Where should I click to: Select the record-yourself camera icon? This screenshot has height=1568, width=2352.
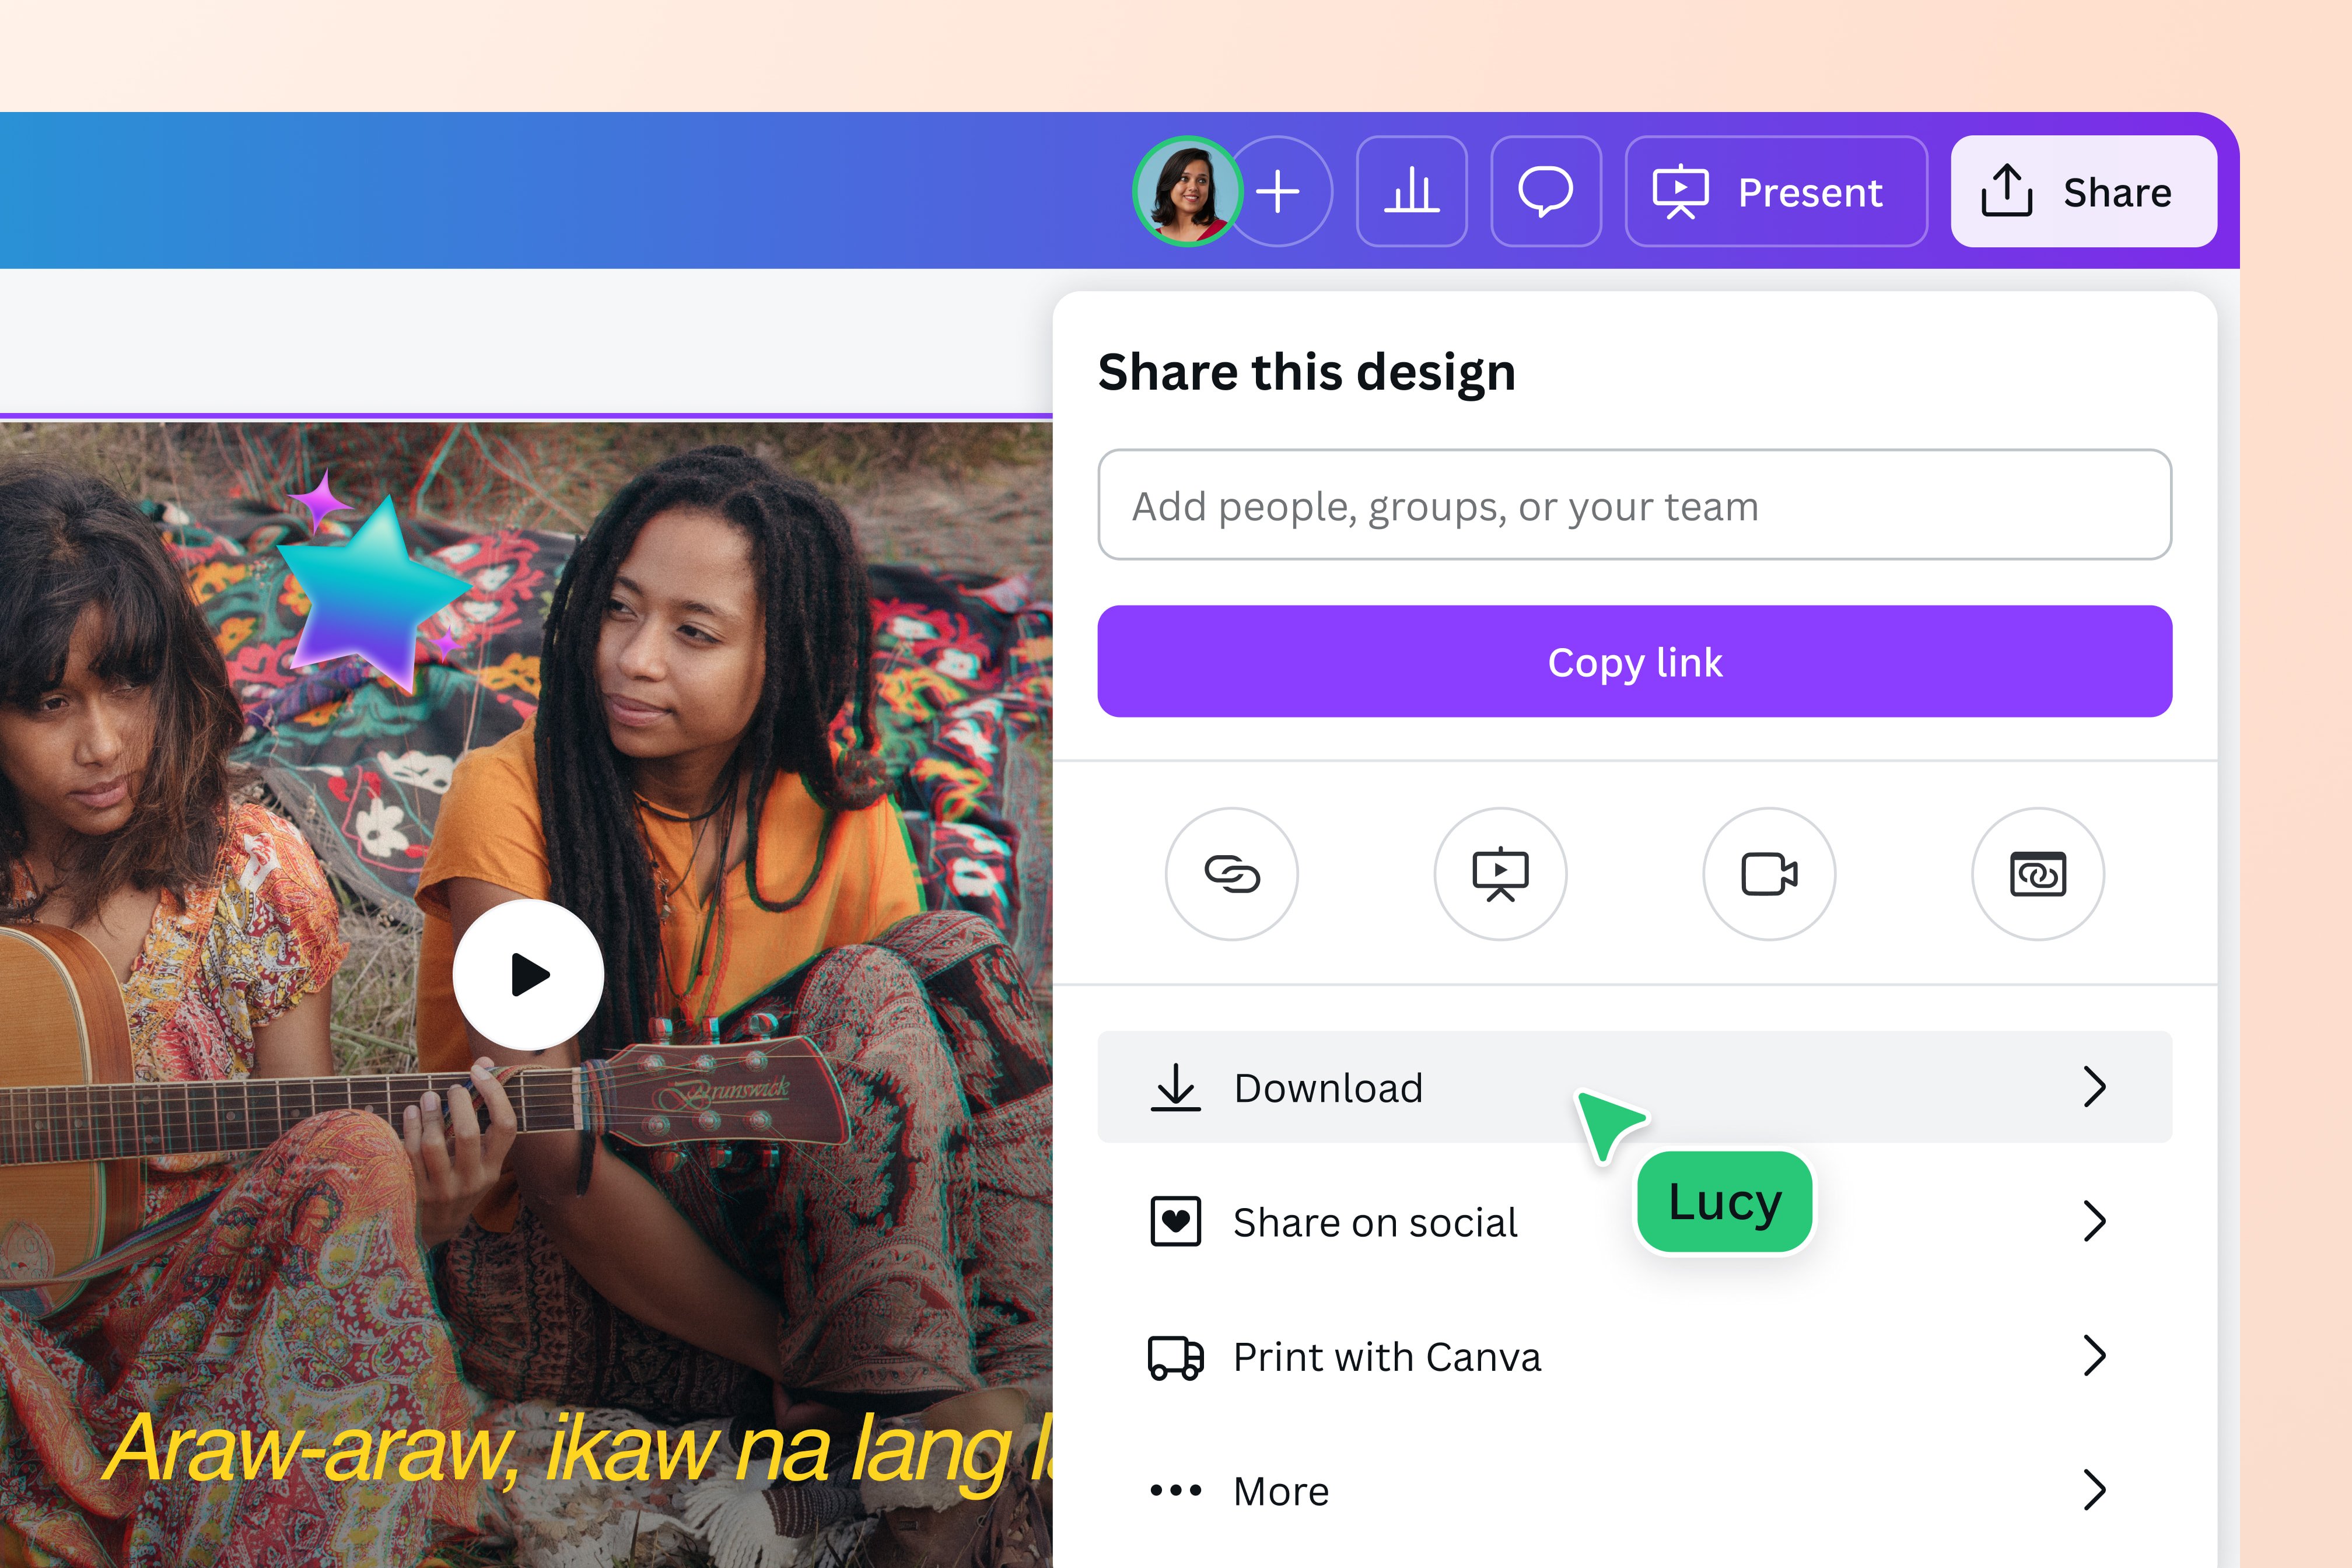pos(1769,873)
